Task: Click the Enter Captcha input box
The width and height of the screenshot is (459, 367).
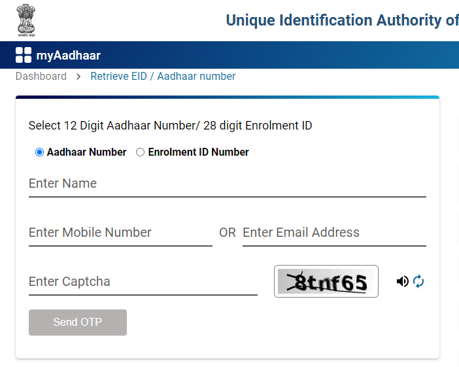Action: point(143,282)
